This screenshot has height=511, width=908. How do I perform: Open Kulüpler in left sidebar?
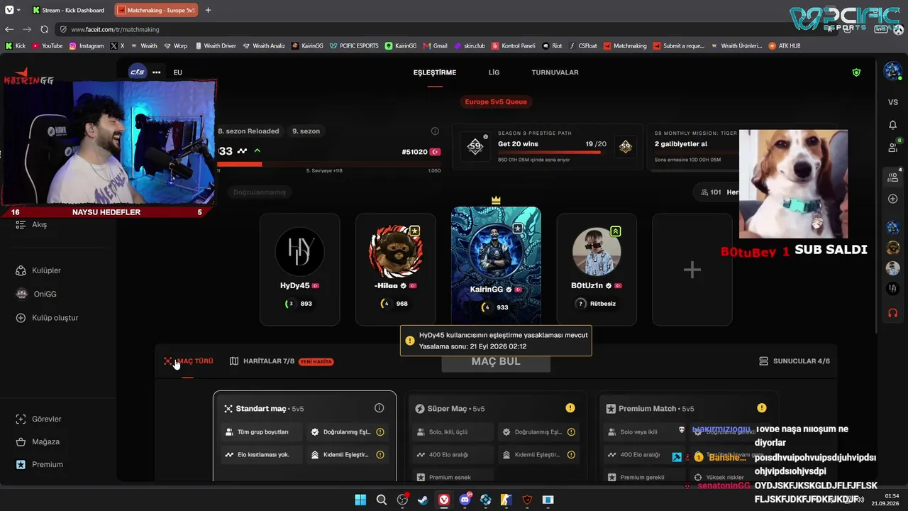click(46, 270)
